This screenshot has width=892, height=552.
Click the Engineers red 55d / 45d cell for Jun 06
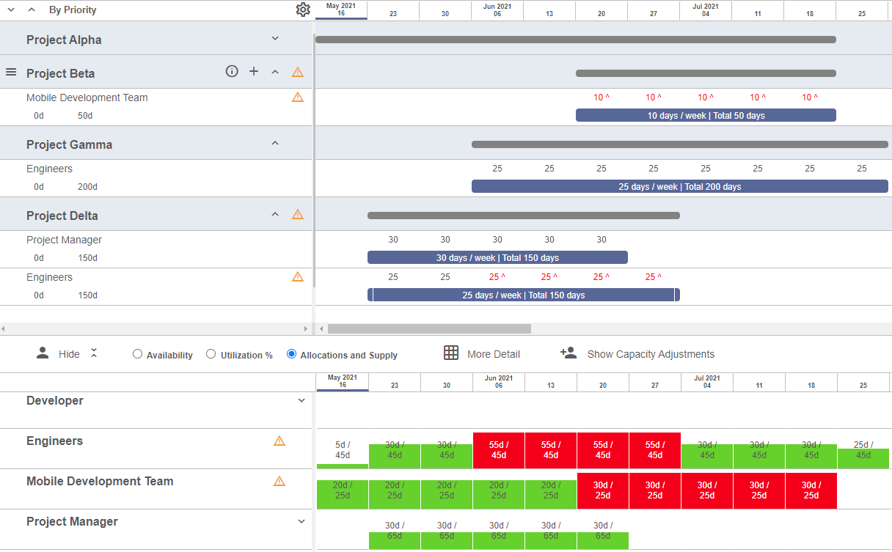tap(499, 450)
